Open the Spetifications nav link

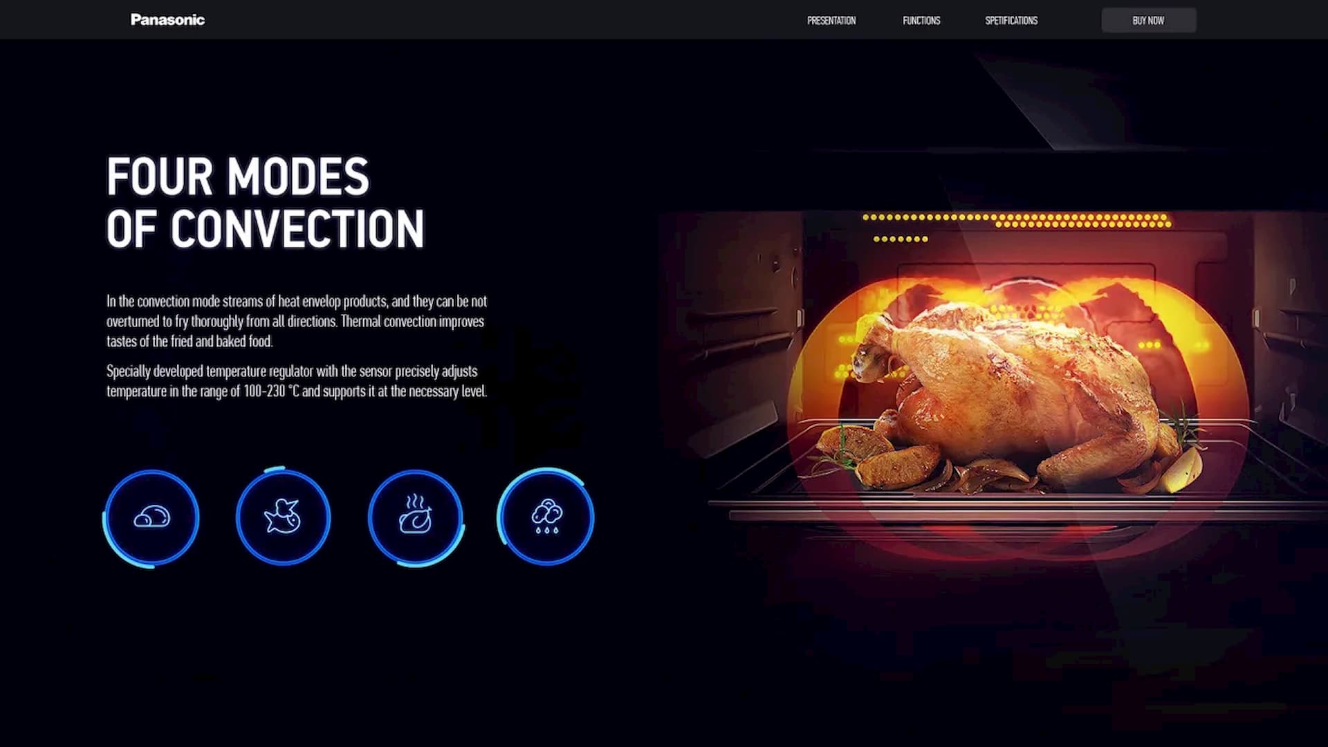1011,21
